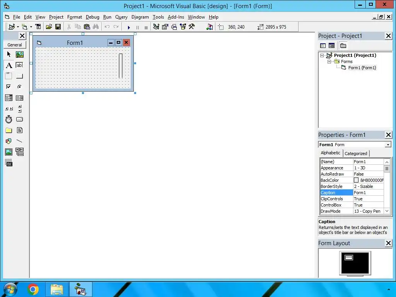Open the Add Project dropdown arrow

coord(18,27)
